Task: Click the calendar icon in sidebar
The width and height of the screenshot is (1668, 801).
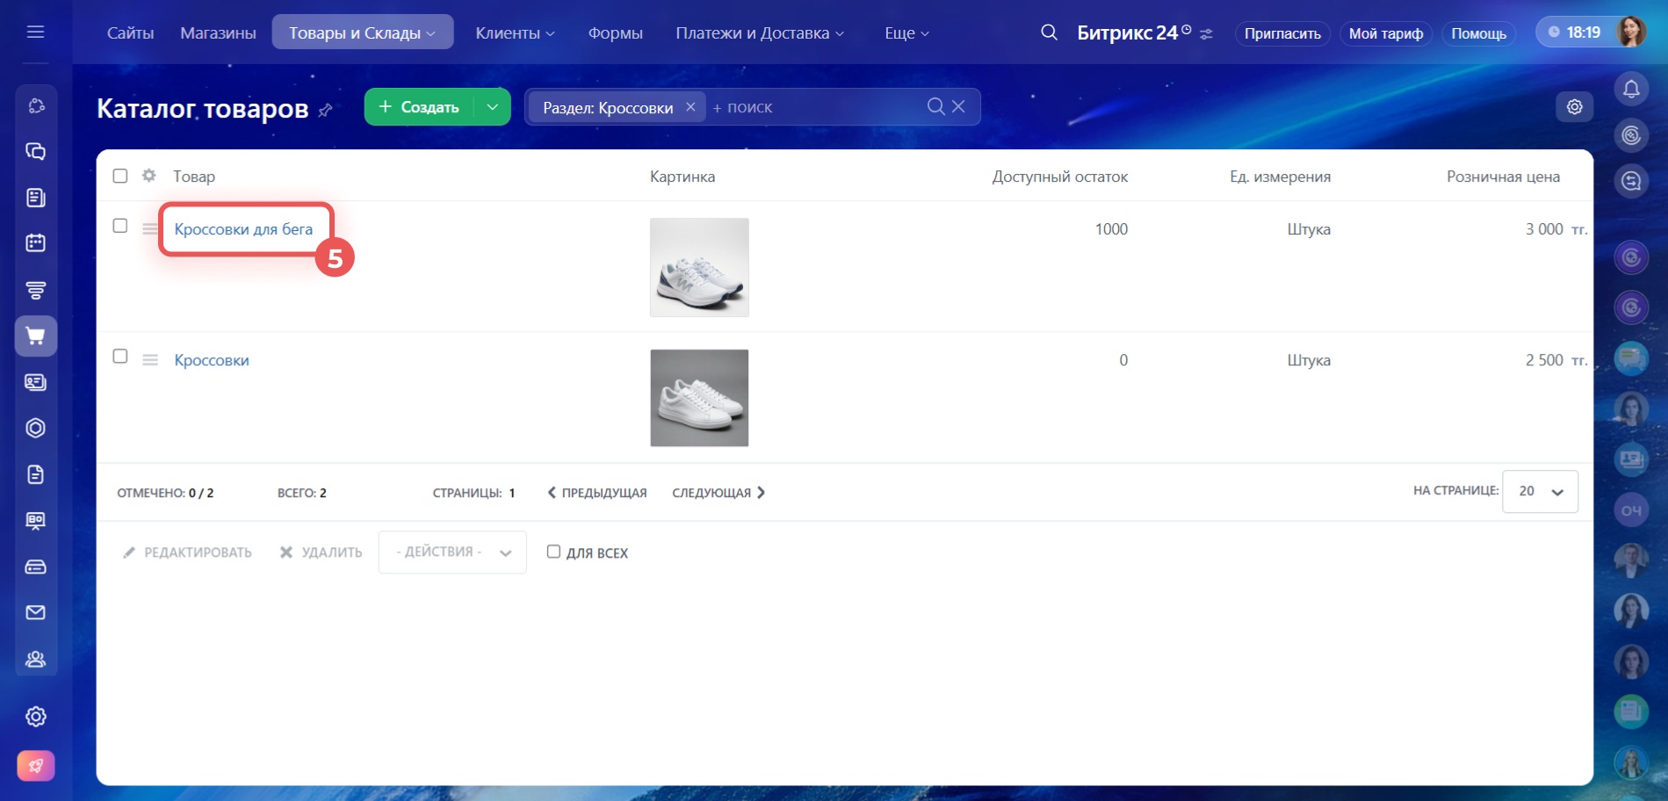Action: 35,243
